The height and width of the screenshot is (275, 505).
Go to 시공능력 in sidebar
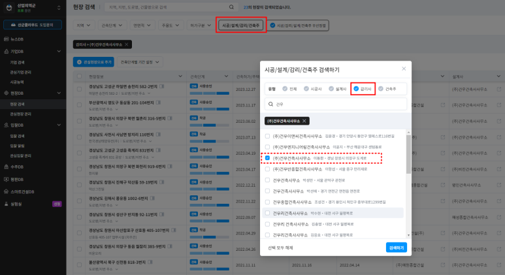tap(17, 82)
